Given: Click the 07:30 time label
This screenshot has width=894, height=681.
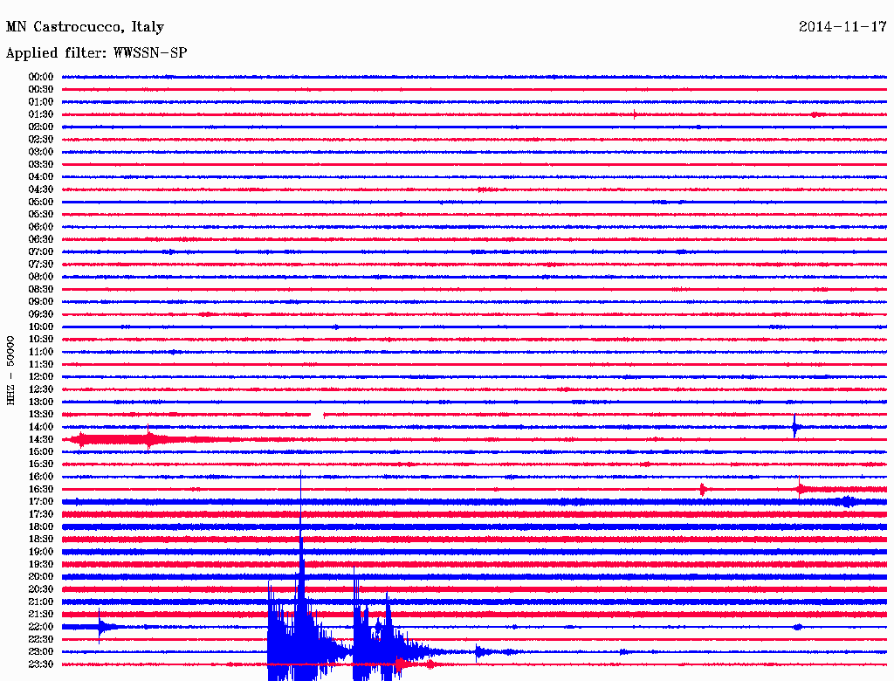Looking at the screenshot, I should (41, 264).
